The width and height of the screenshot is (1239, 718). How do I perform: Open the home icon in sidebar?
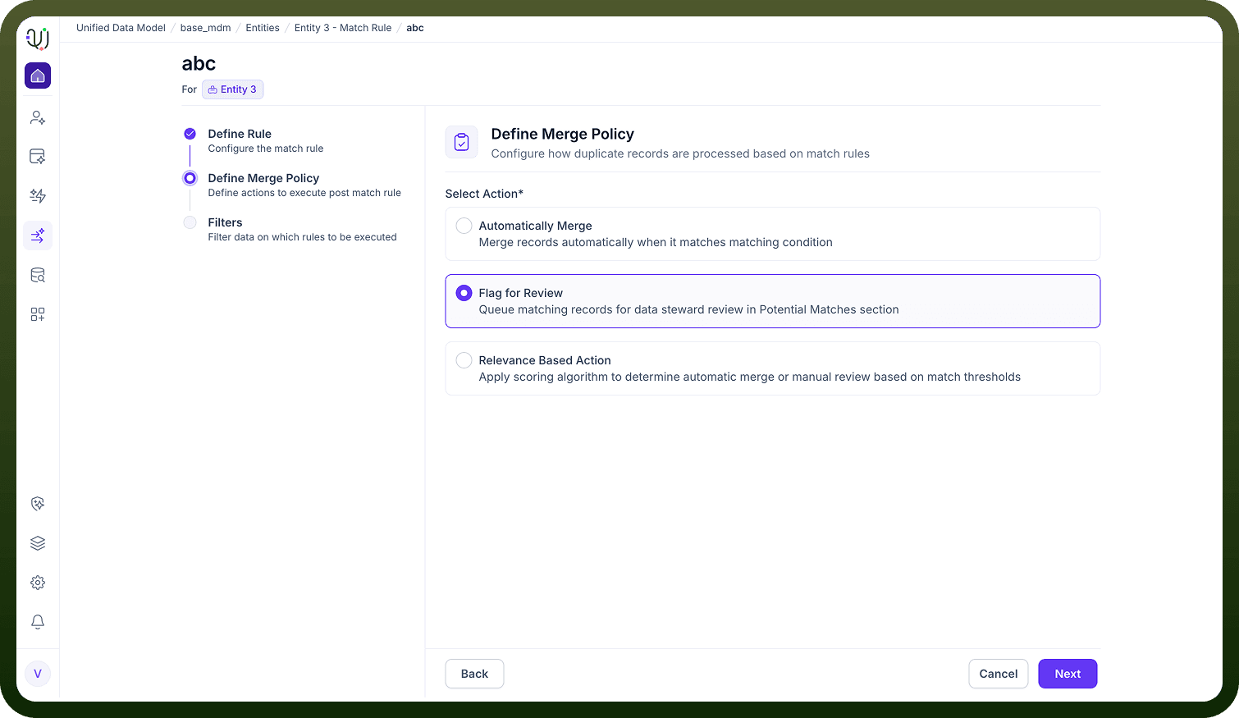tap(38, 75)
